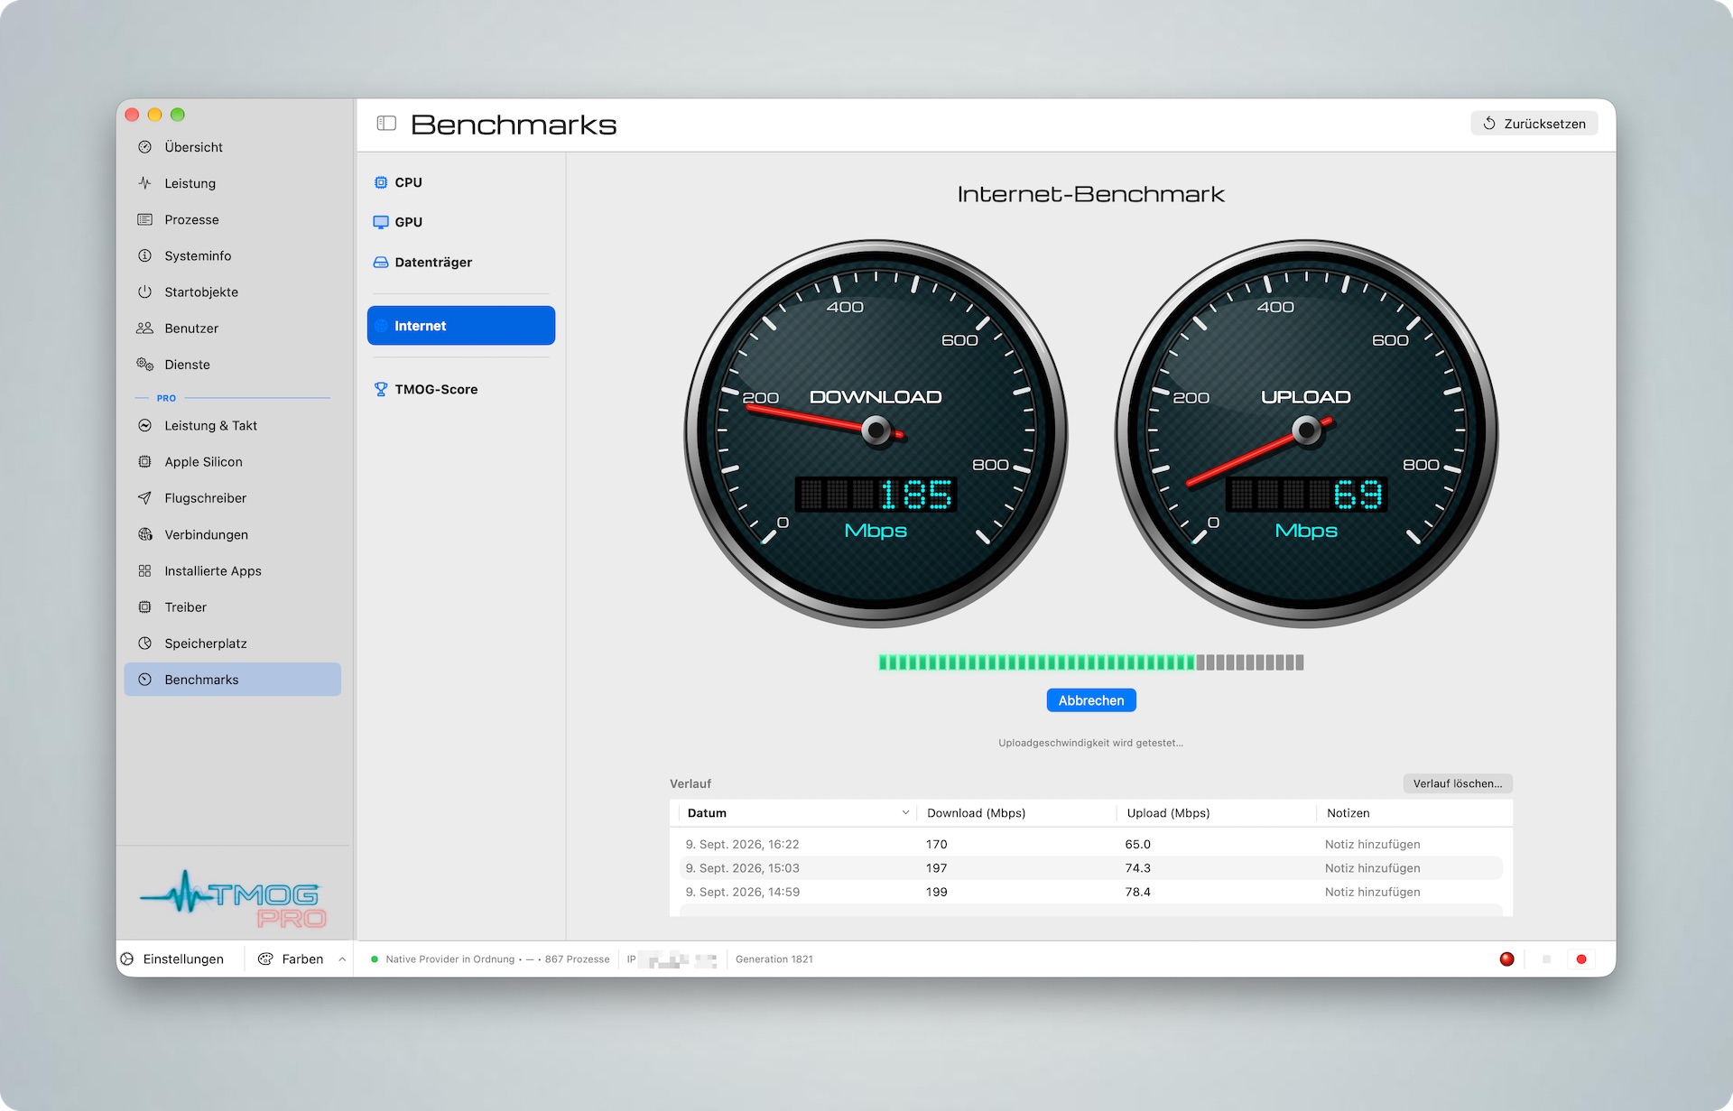The image size is (1733, 1111).
Task: Open Treiber section
Action: pyautogui.click(x=232, y=606)
